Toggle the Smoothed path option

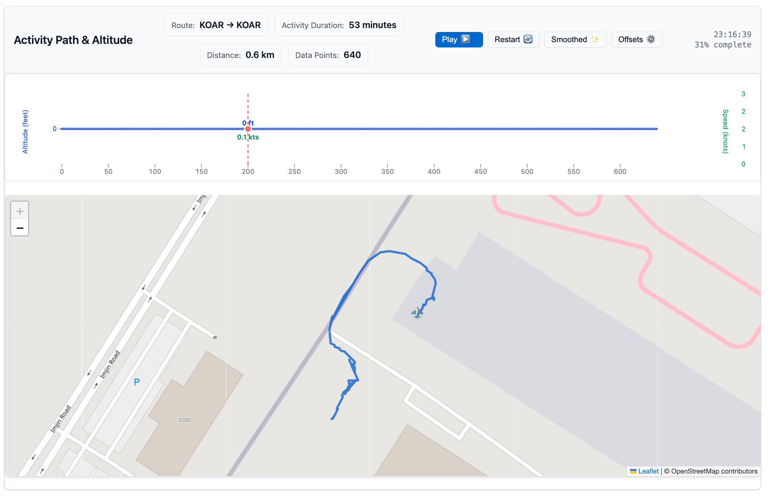coord(575,39)
